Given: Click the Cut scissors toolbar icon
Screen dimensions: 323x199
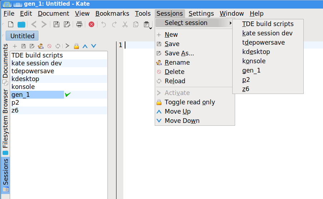Looking at the screenshot, I should tap(125, 25).
